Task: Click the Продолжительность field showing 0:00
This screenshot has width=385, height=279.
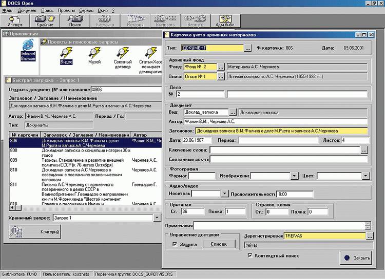Action: tap(295, 194)
